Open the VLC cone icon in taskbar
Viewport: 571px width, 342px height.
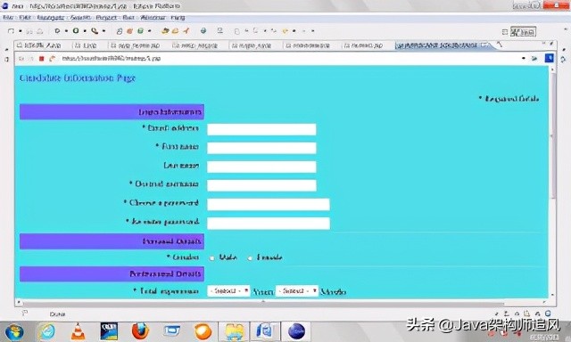pos(78,331)
